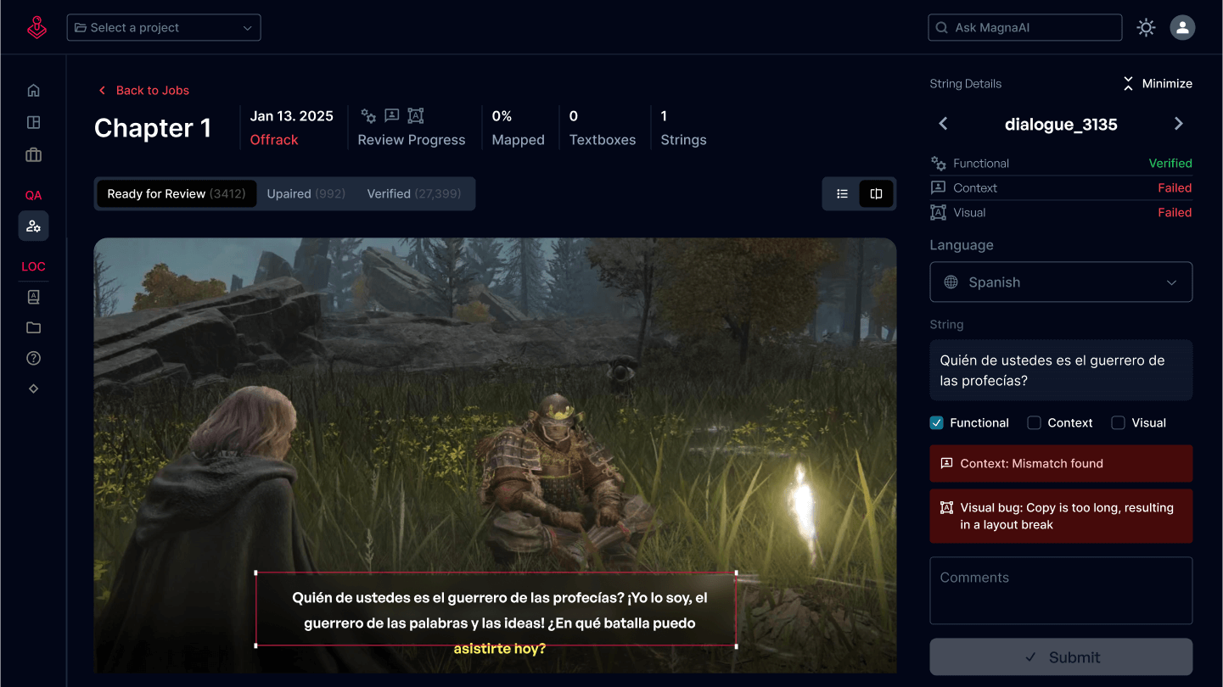The image size is (1223, 687).
Task: Open the briefcase icon in sidebar
Action: [33, 155]
